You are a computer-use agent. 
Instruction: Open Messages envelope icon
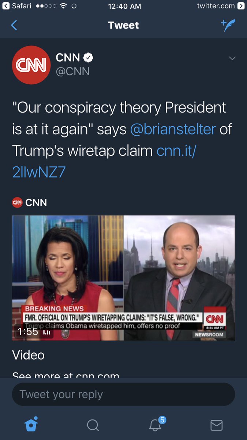216,425
